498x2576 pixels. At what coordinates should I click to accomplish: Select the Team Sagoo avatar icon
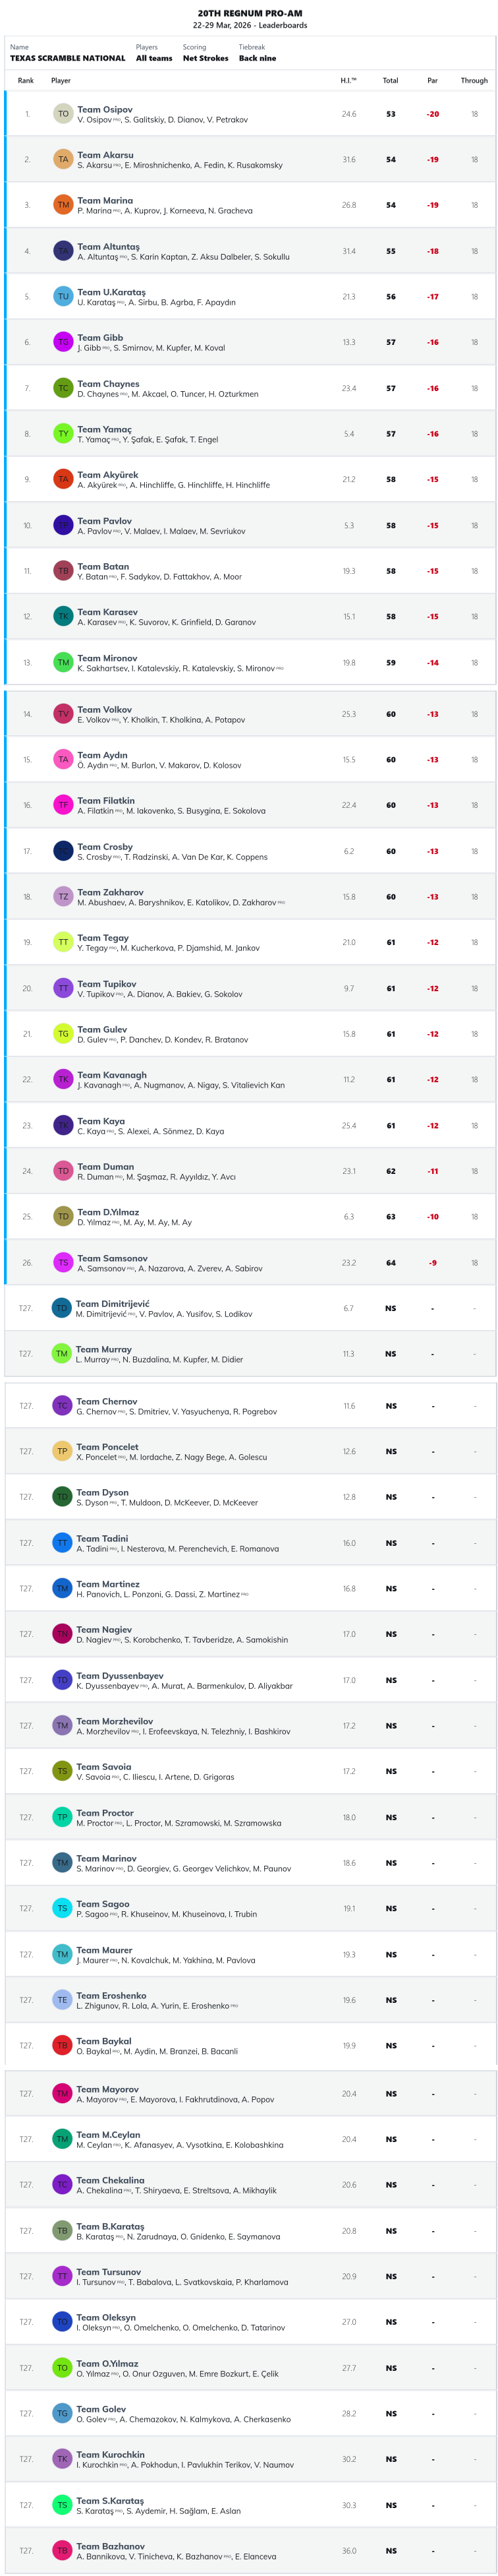click(62, 1908)
